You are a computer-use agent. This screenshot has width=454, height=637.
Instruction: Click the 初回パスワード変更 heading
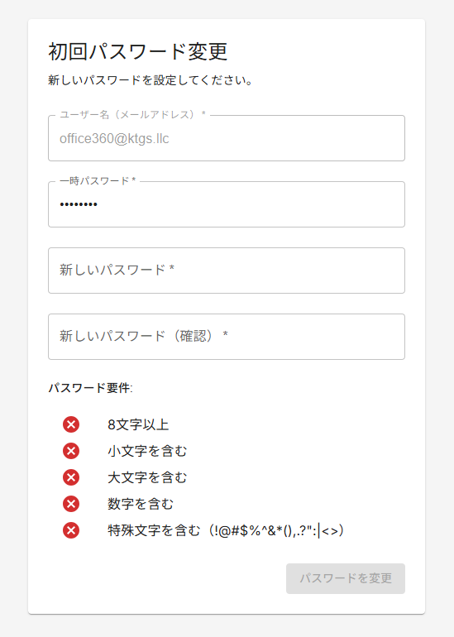pos(138,51)
